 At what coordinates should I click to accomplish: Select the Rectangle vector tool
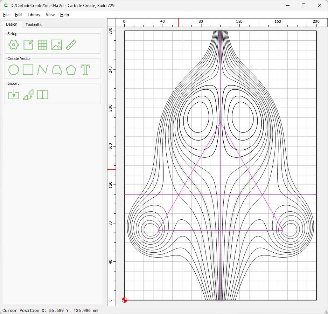click(28, 70)
